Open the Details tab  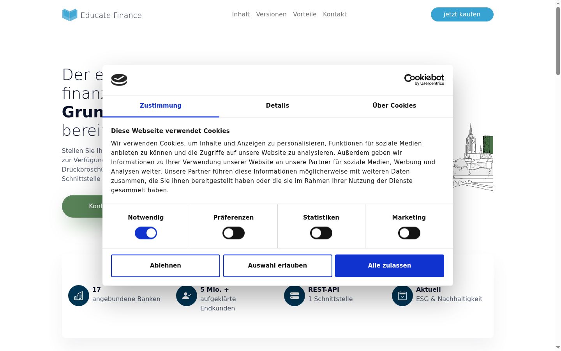277,106
